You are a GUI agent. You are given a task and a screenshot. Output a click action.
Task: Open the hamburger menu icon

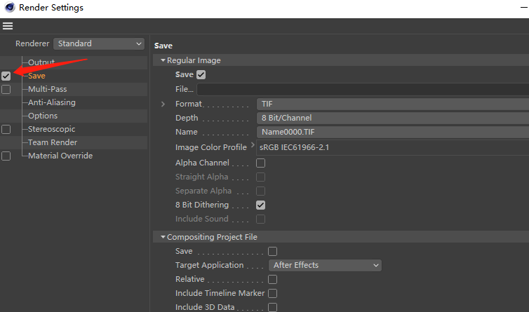(8, 27)
